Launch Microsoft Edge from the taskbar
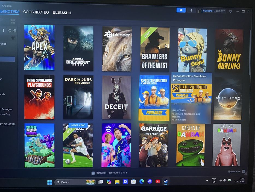This screenshot has width=255, height=192. tap(142, 181)
